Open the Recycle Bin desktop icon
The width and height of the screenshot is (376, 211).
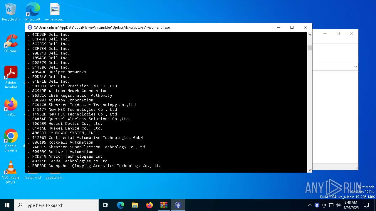(x=11, y=12)
